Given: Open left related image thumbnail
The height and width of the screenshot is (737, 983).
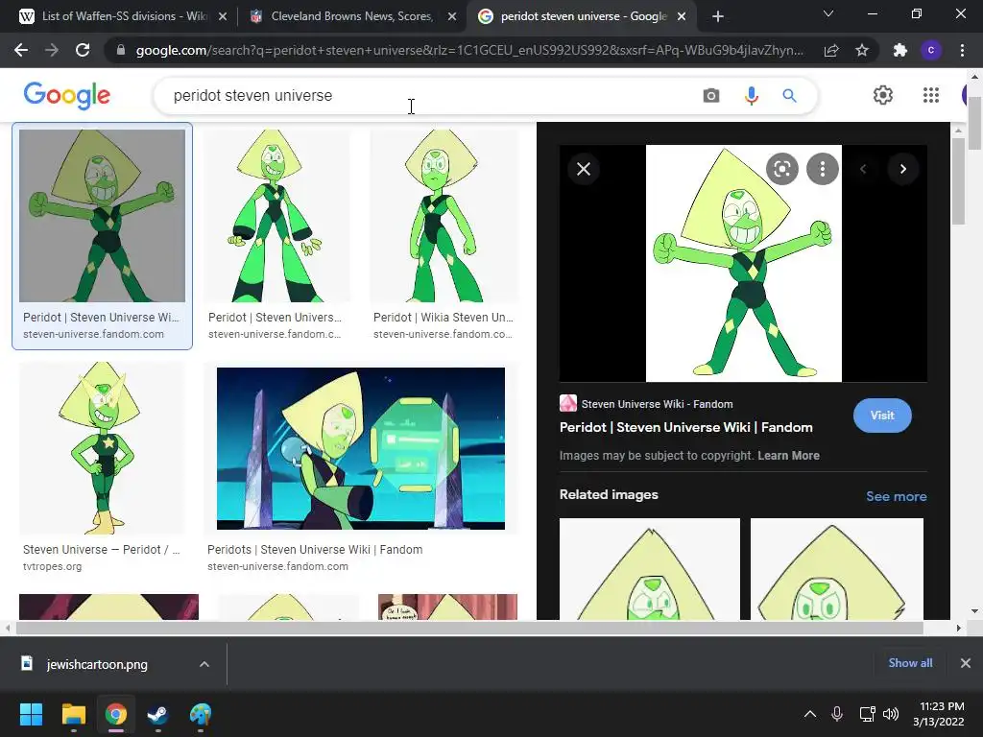Looking at the screenshot, I should point(650,568).
